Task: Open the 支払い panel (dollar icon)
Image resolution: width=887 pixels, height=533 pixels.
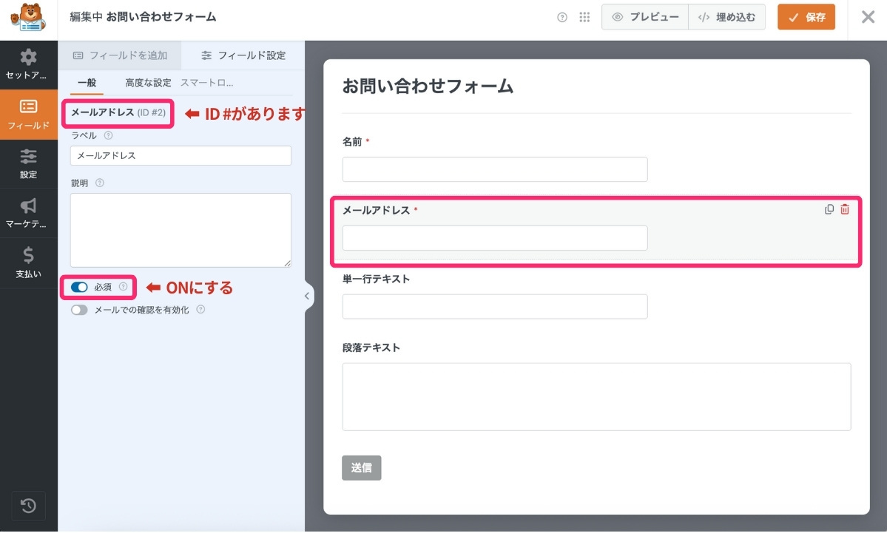Action: tap(28, 262)
